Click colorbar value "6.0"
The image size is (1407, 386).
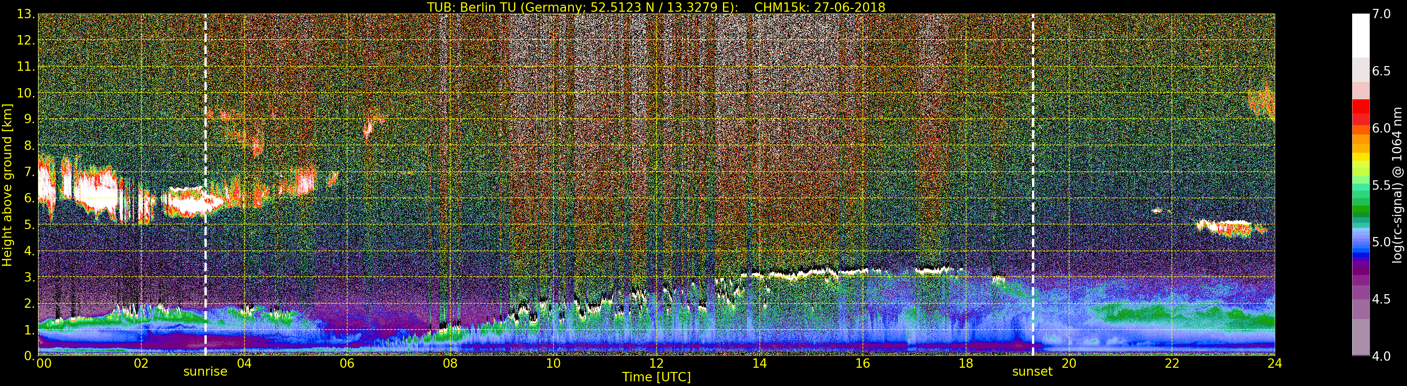[x=1381, y=128]
